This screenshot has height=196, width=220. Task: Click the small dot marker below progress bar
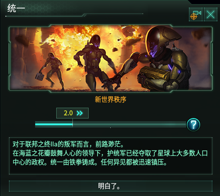tap(111, 128)
